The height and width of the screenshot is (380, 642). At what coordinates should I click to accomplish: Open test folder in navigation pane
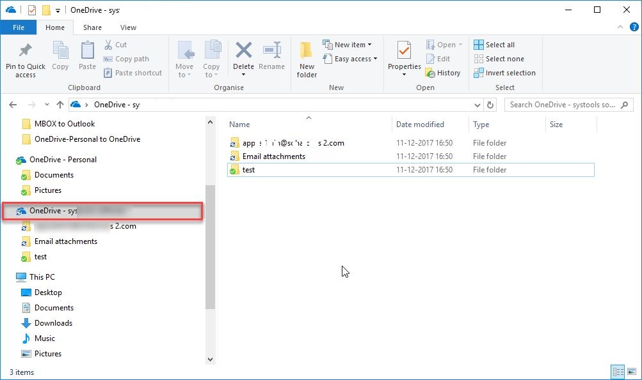click(40, 257)
